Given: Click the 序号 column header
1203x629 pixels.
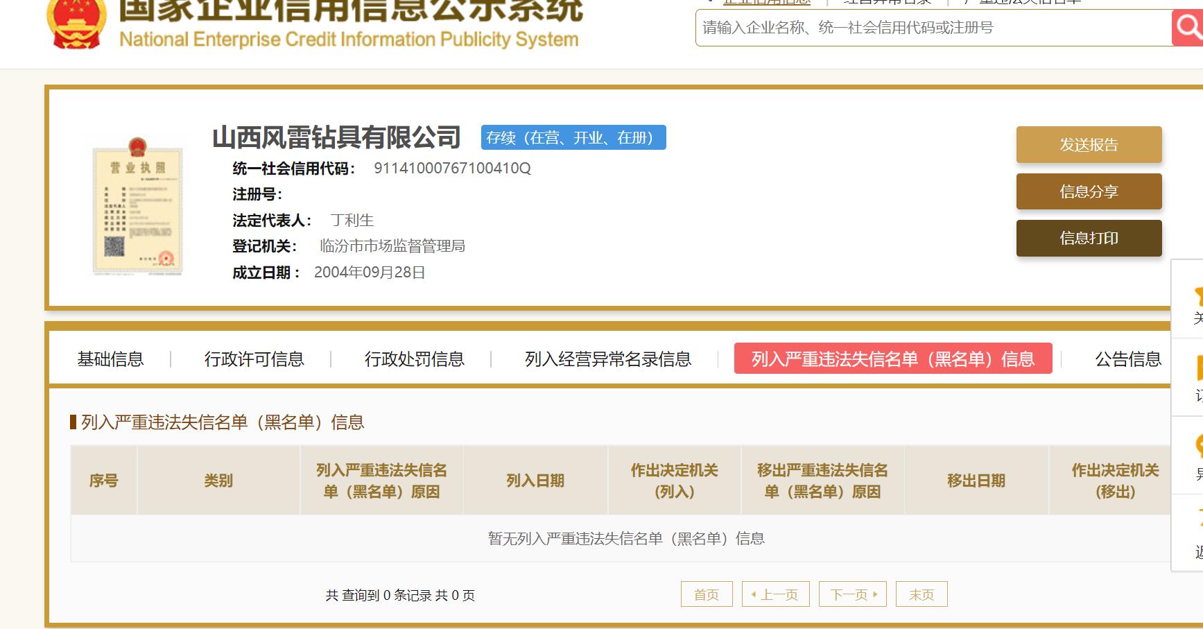Looking at the screenshot, I should tap(104, 481).
